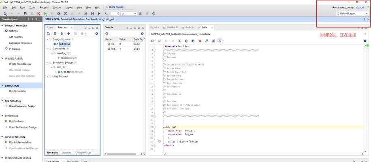Click Run Implementation in Flow Navigator
The height and width of the screenshot is (162, 371).
tap(20, 143)
